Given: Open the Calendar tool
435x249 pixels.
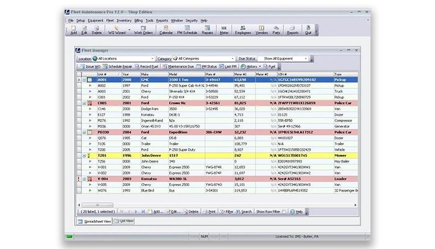Looking at the screenshot, I should (x=166, y=30).
